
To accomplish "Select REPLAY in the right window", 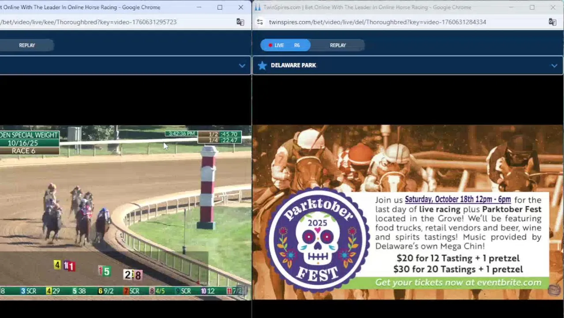I will tap(338, 45).
